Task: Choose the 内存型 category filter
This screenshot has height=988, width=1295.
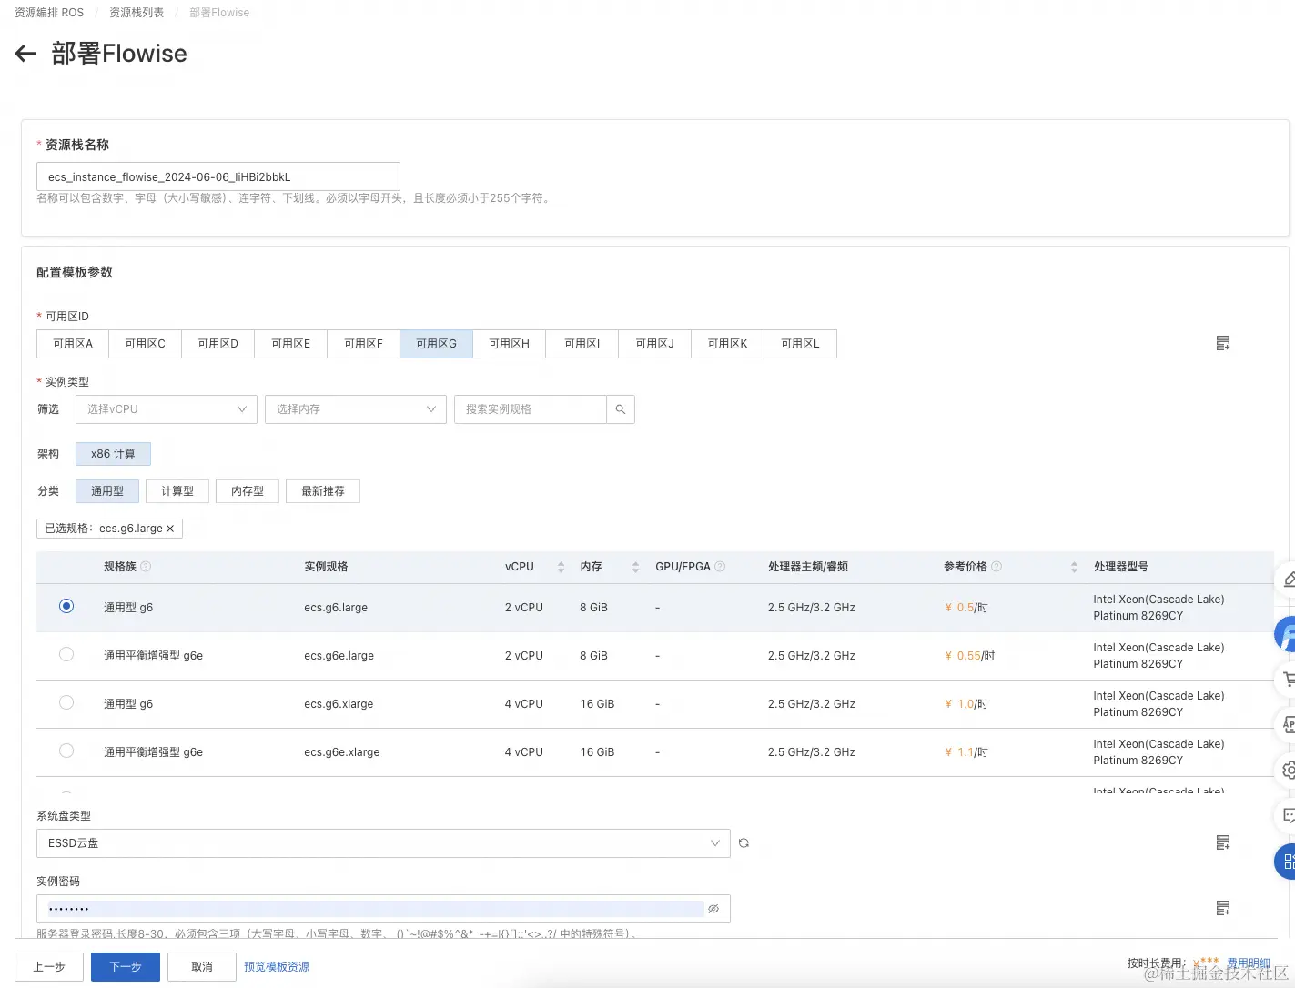Action: tap(248, 491)
